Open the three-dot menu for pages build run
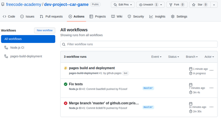This screenshot has width=221, height=125. [212, 70]
